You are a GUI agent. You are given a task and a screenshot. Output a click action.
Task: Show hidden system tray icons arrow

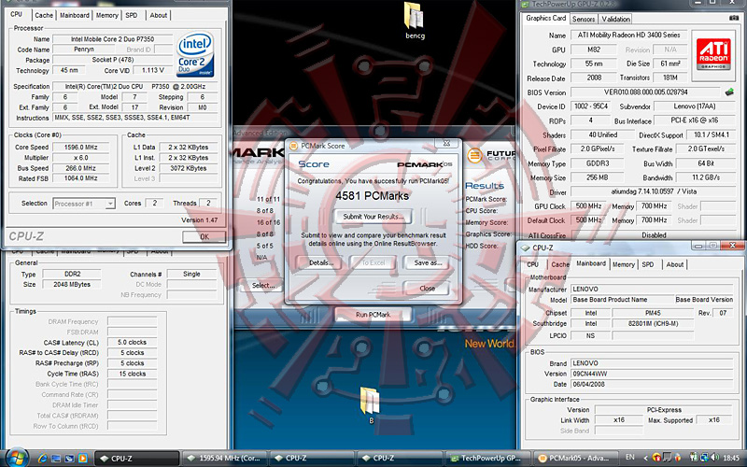click(x=645, y=458)
